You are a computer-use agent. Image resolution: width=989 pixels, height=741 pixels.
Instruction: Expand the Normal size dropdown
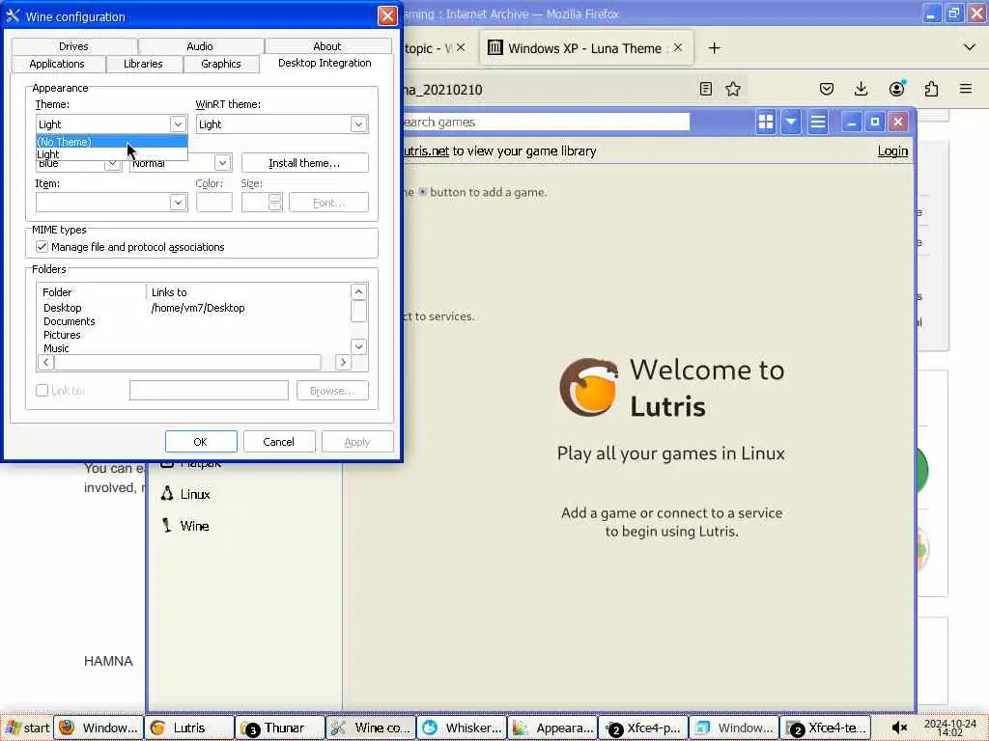pyautogui.click(x=222, y=162)
